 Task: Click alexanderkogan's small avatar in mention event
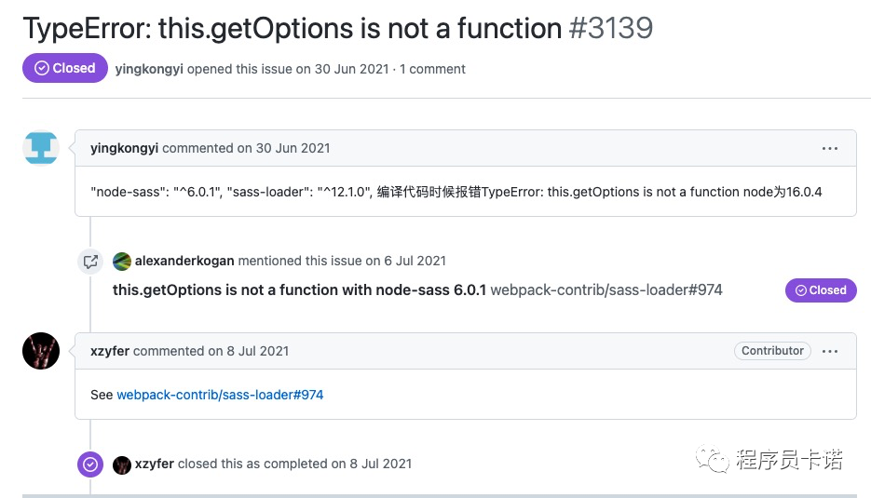click(x=122, y=261)
